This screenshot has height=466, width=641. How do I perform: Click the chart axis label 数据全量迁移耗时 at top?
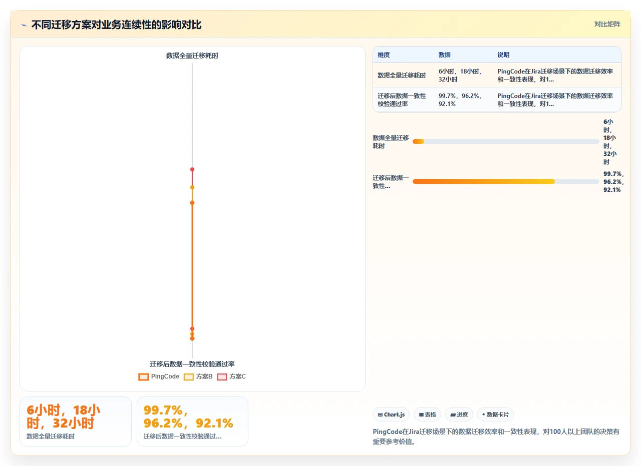coord(192,56)
